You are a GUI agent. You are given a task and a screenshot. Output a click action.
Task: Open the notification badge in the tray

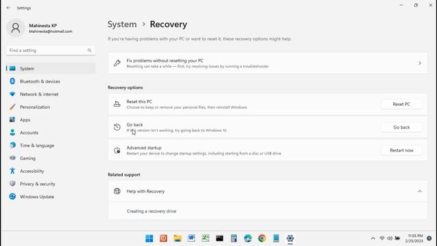pyautogui.click(x=429, y=238)
